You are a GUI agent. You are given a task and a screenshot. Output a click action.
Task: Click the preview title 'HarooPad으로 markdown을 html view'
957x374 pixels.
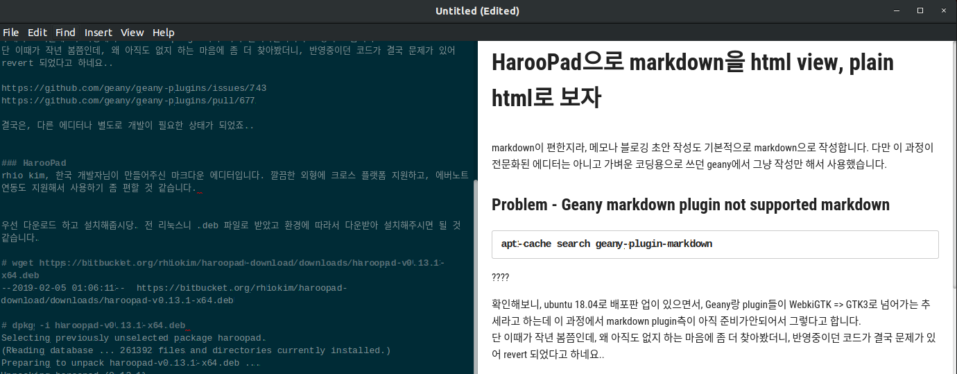point(693,80)
